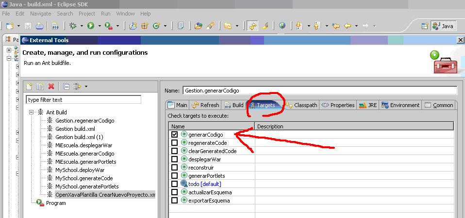465x218 pixels.
Task: Click the Build All icon in the toolbar
Action: pyautogui.click(x=55, y=26)
